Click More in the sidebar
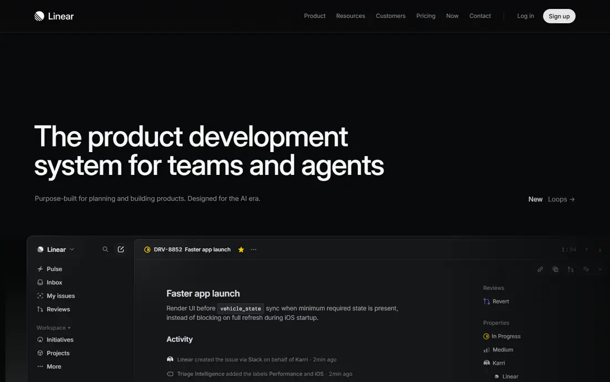 click(x=49, y=366)
